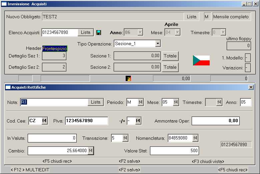The height and width of the screenshot is (174, 260).
Task: Click Lista button beside Nota field
Action: point(96,102)
